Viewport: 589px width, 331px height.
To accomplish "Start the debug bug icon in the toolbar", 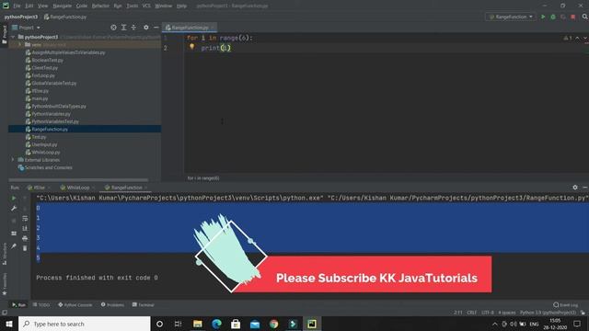I will 553,17.
